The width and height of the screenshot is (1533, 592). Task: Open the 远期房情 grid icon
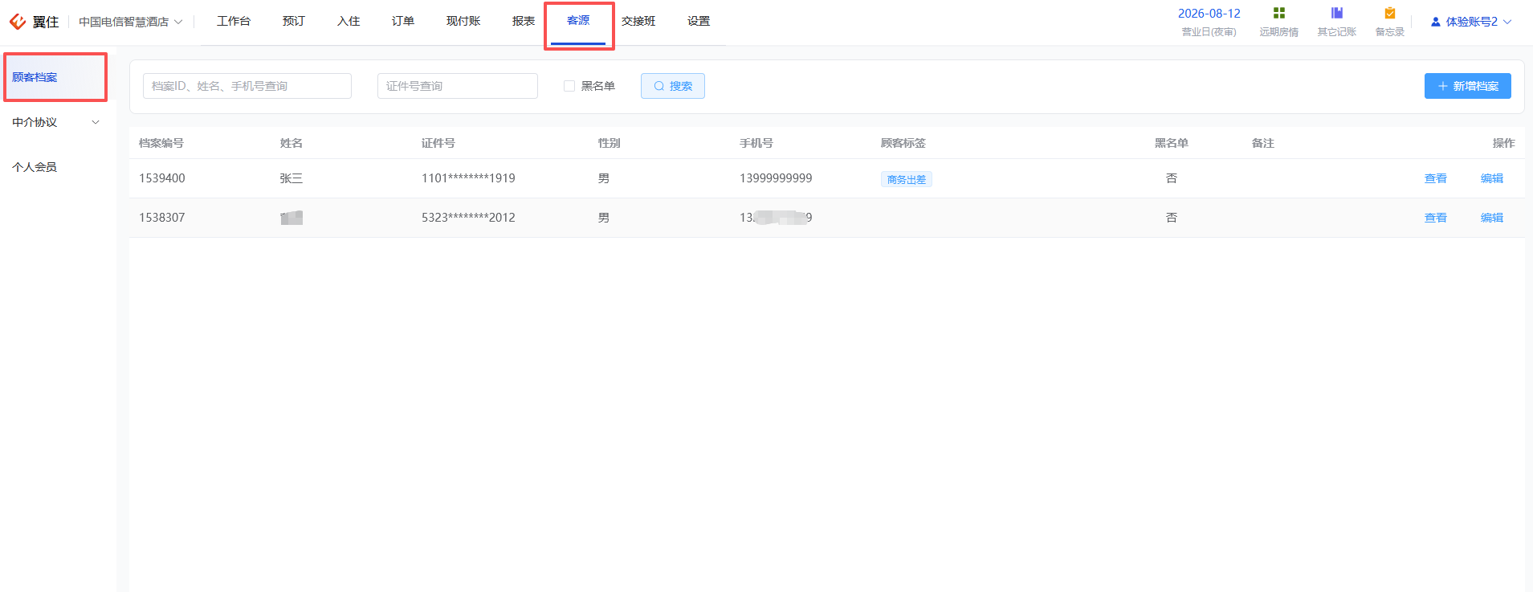[x=1279, y=13]
